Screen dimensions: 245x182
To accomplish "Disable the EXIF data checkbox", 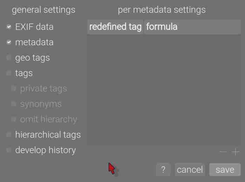I will click(x=9, y=27).
